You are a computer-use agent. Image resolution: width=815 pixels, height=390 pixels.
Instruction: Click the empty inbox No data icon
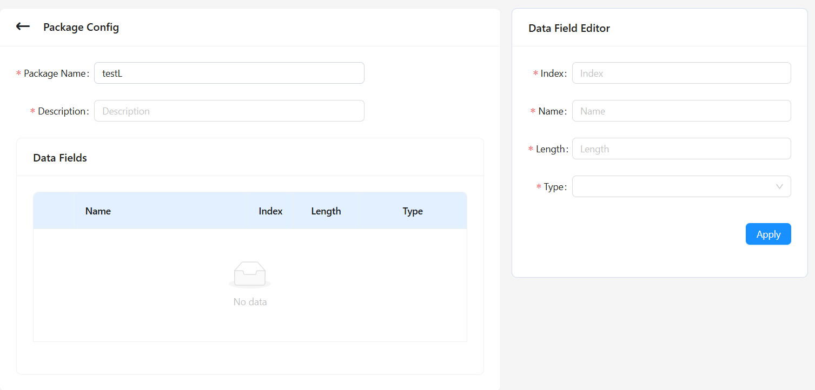click(x=250, y=274)
